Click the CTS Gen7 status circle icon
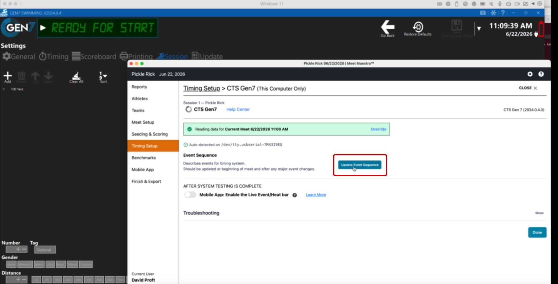 click(x=188, y=109)
